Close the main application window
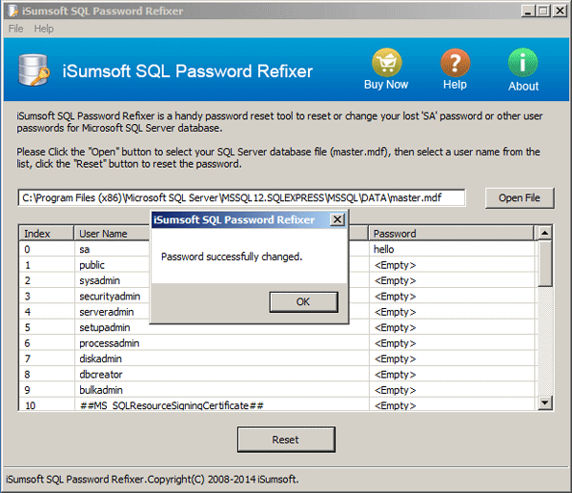 pos(560,10)
